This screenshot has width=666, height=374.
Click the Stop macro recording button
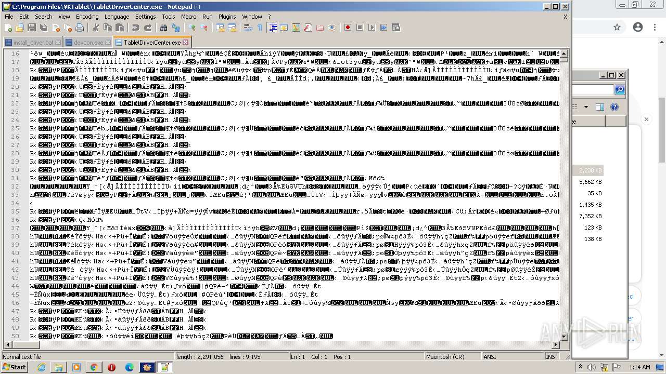coord(360,28)
